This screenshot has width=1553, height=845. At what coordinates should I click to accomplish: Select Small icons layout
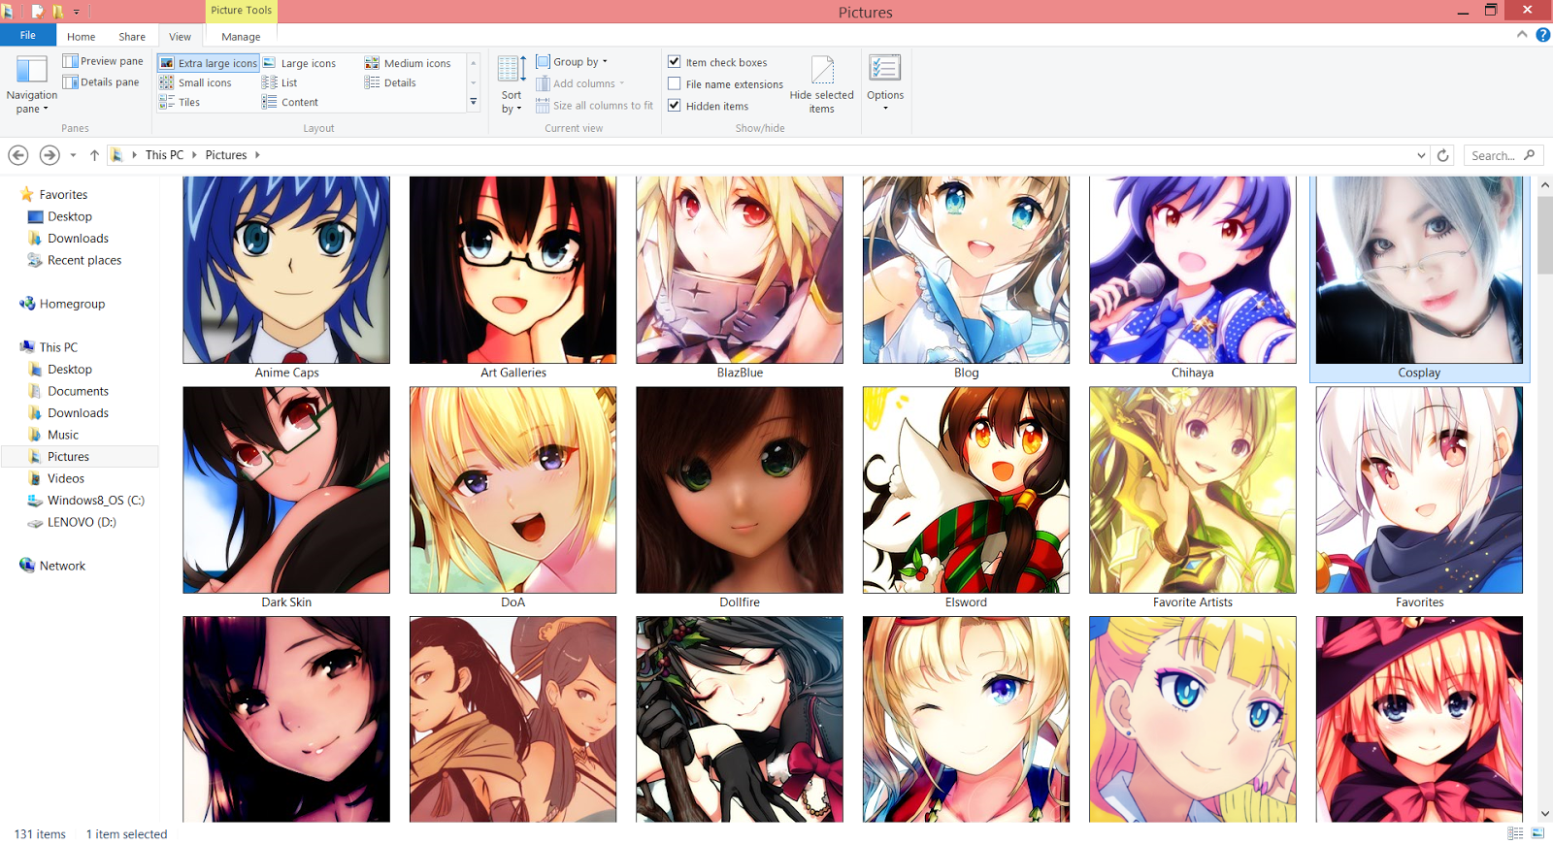196,82
